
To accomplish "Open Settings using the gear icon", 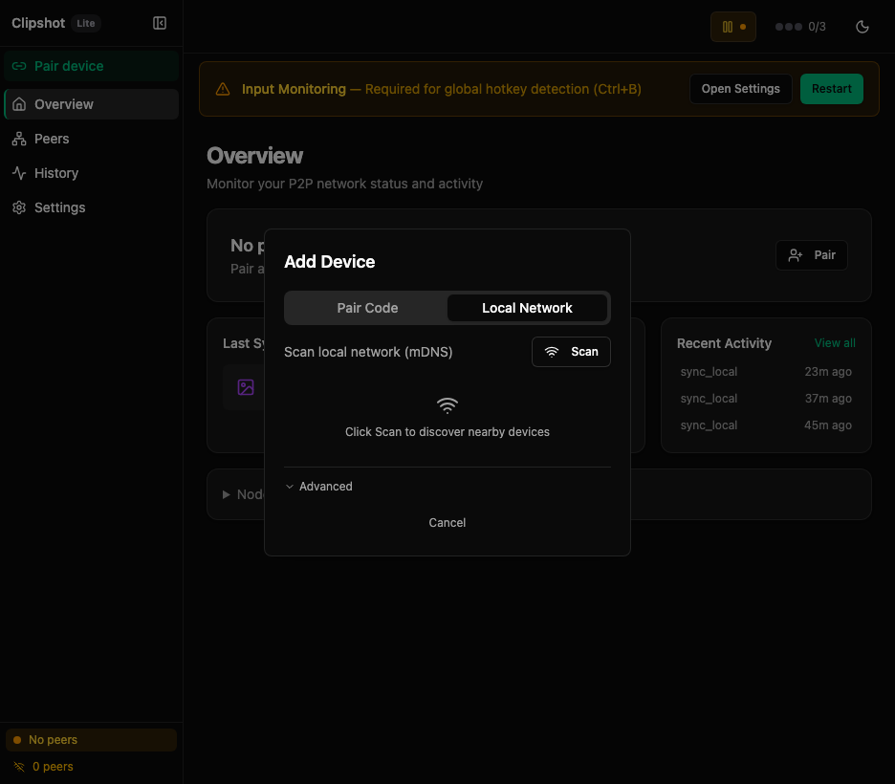I will click(20, 207).
